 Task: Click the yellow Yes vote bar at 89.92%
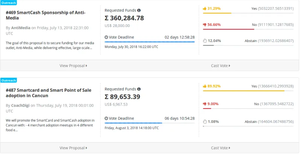coord(243,91)
